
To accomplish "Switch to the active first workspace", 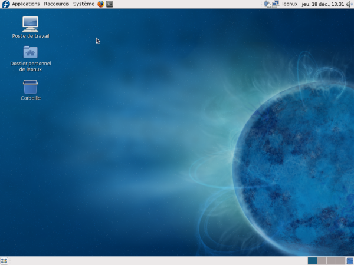I will coord(312,261).
